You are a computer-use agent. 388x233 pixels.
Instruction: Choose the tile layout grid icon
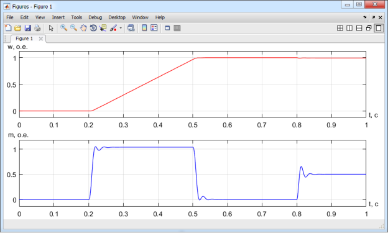340,28
